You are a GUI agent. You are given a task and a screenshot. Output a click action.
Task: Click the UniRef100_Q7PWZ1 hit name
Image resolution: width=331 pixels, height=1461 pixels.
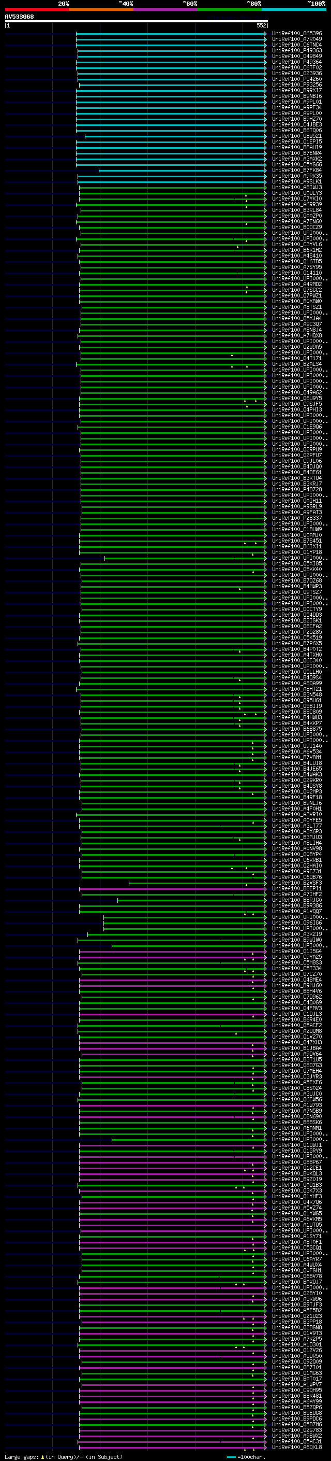pos(297,295)
